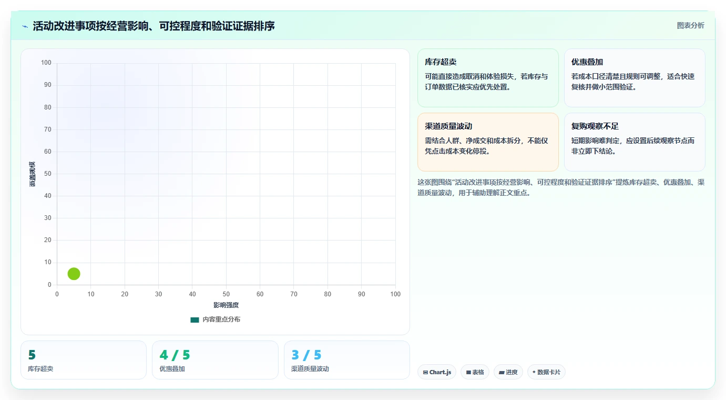
Task: Select the 渠道质量波动 insight card heading
Action: point(448,126)
